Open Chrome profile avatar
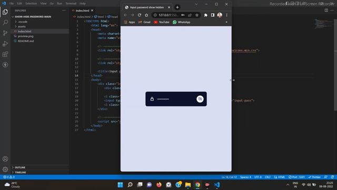The width and height of the screenshot is (337, 190). point(220,15)
